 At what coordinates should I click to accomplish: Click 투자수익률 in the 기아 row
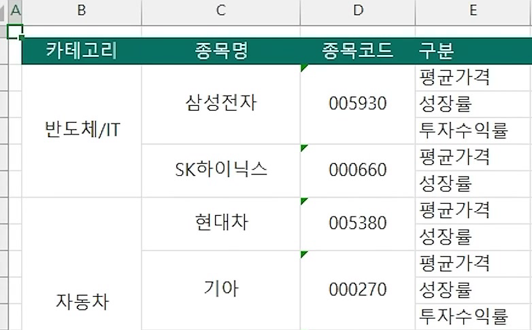(473, 316)
